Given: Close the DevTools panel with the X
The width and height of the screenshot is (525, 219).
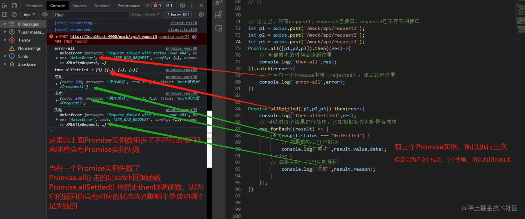Looking at the screenshot, I should point(201,6).
